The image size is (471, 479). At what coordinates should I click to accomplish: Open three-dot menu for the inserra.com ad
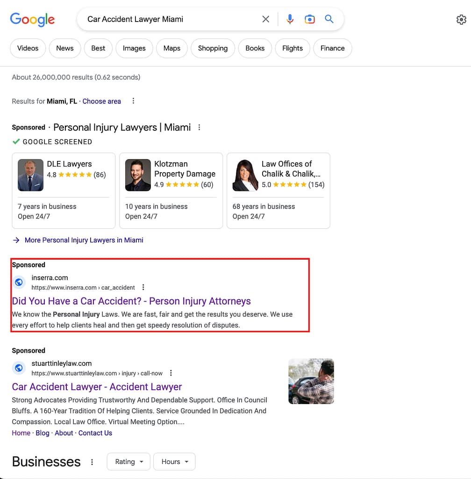coord(143,287)
